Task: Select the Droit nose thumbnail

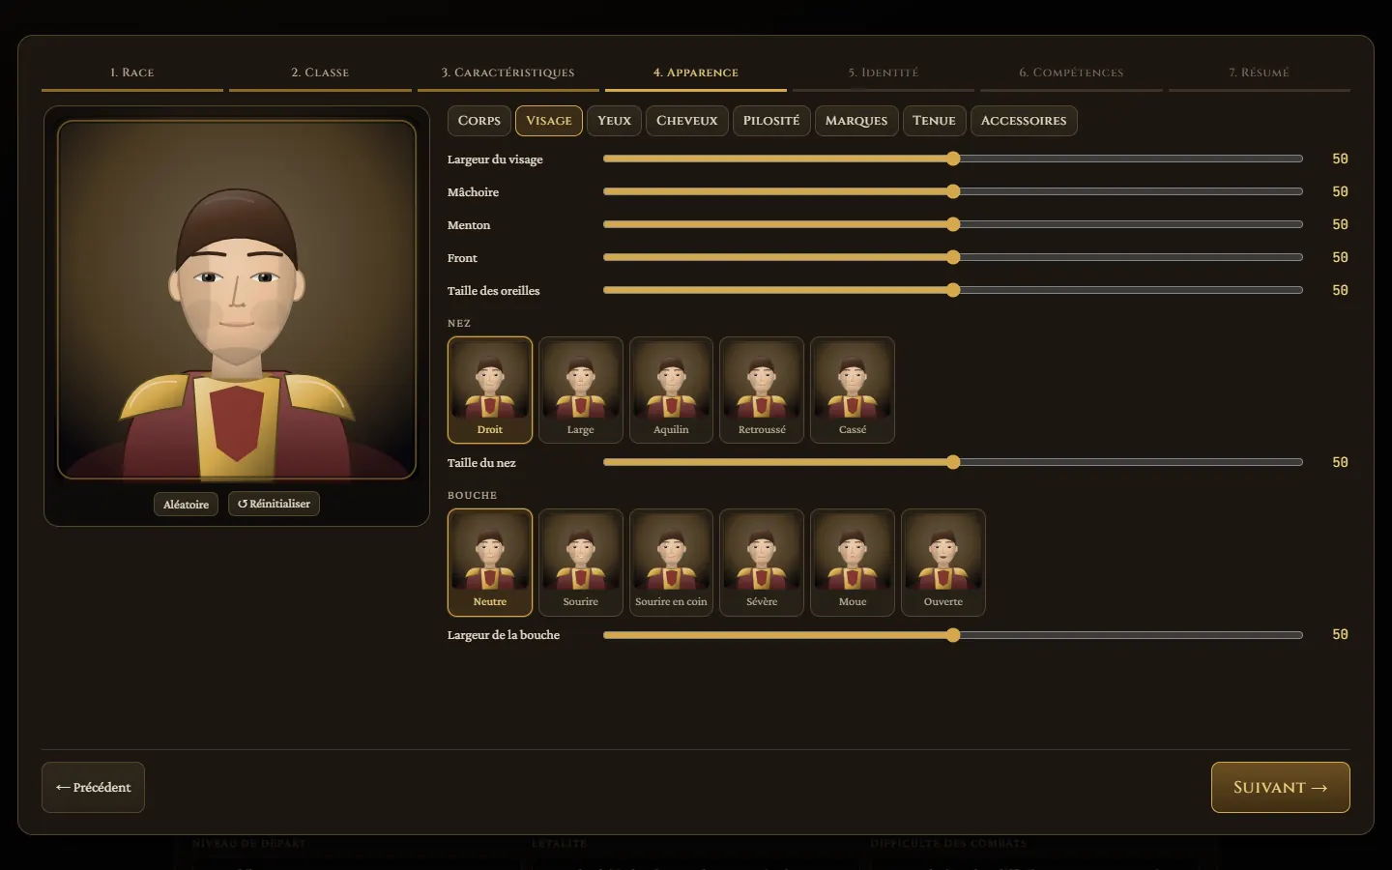Action: (x=490, y=390)
